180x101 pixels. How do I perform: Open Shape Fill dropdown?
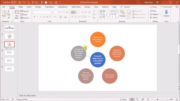[x=138, y=11]
